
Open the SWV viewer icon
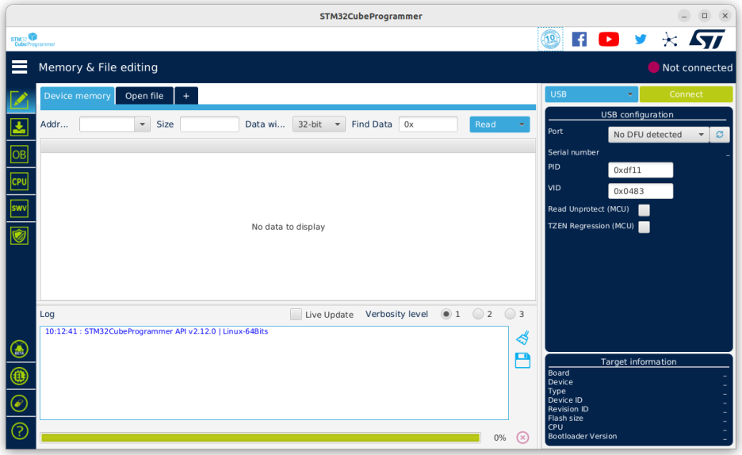(19, 208)
